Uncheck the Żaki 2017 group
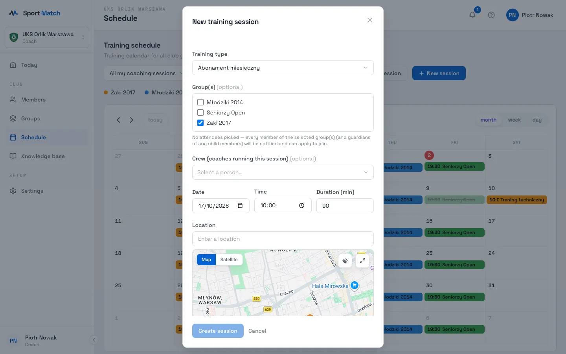Screen dimensions: 566x354 [200, 123]
